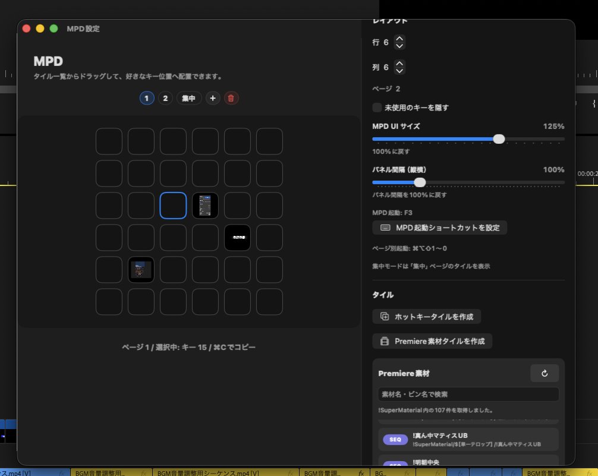Click the Premiere素材タイルを作成 button
Viewport: 598px width, 476px height.
pos(432,341)
